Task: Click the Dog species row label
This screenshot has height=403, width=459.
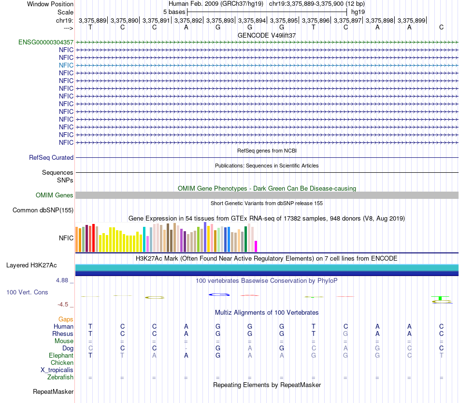Action: tap(68, 348)
